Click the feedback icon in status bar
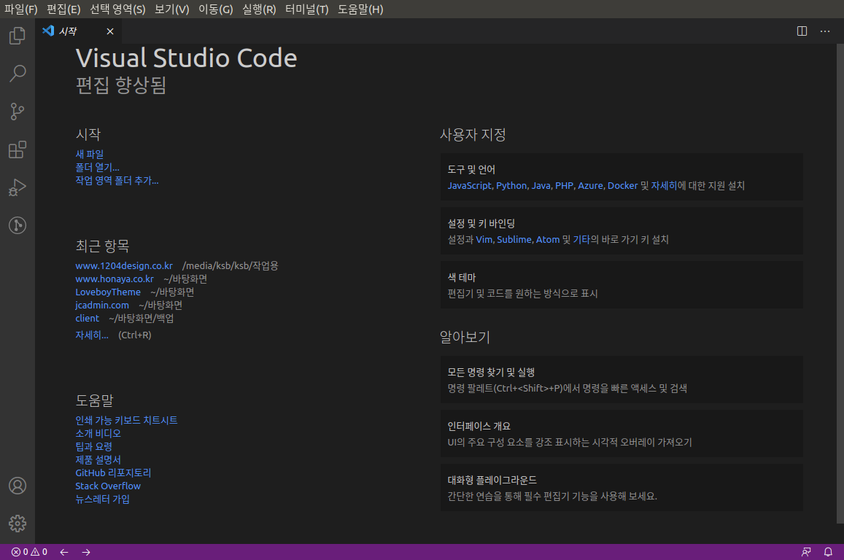The image size is (844, 560). tap(806, 552)
